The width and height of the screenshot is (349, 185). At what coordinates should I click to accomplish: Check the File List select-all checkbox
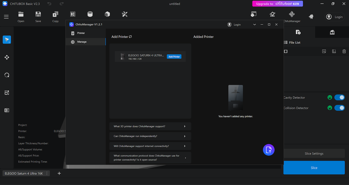pos(286,51)
